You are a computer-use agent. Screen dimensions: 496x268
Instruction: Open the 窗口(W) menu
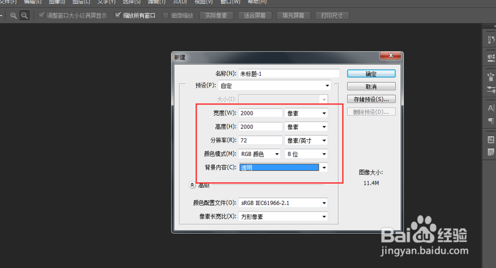click(x=230, y=2)
